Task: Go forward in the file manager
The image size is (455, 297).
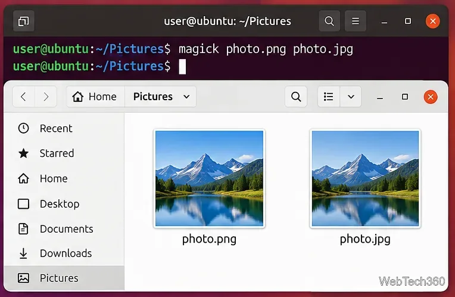Action: tap(46, 97)
